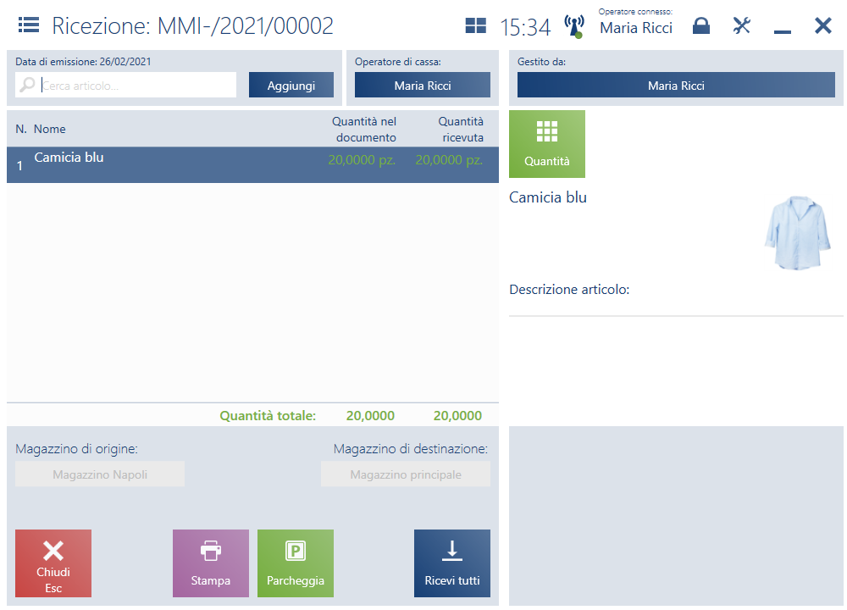Select Operatore di cassa Maria Ricci button
Screen dimensions: 847x610
point(423,86)
